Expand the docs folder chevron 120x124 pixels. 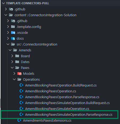pyautogui.click(x=8, y=38)
